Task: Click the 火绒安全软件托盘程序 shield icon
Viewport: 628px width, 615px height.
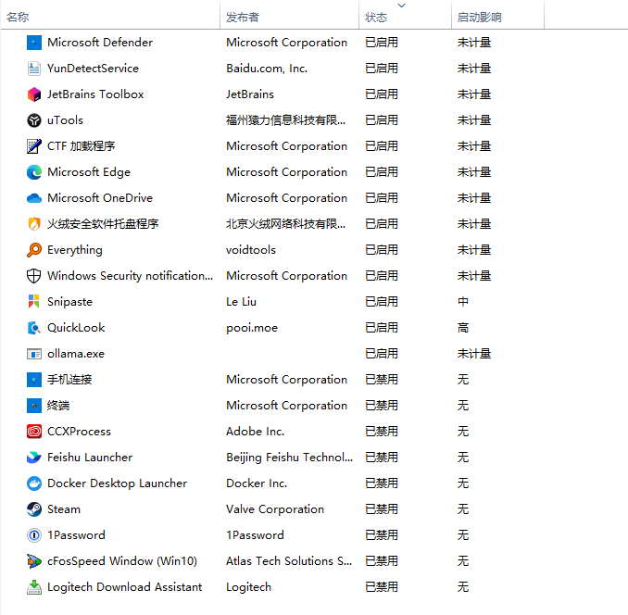Action: point(34,224)
